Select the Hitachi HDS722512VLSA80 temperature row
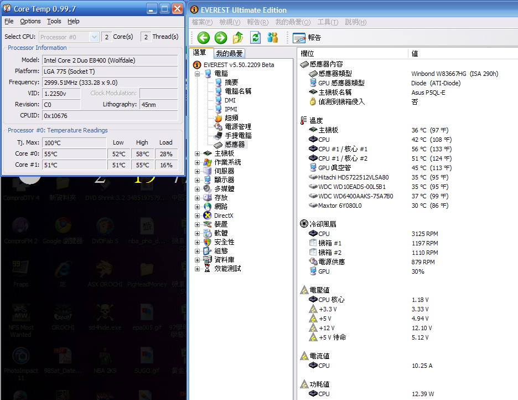This screenshot has width=518, height=400. [x=353, y=177]
